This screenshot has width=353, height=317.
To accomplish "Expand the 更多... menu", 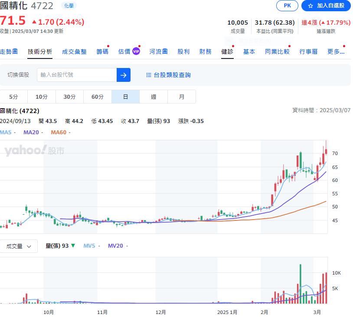I will (x=336, y=52).
